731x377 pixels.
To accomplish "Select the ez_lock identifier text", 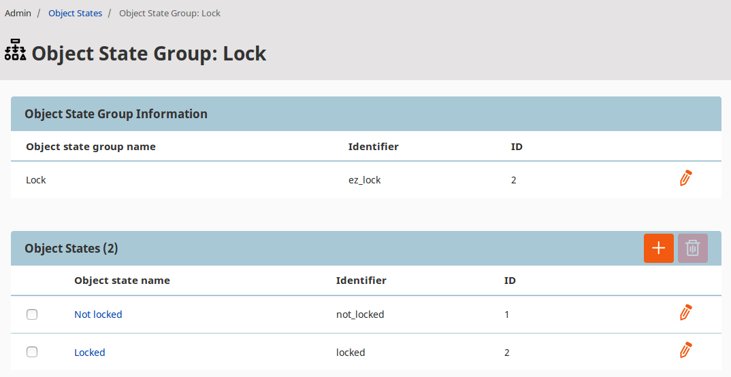I will coord(364,180).
